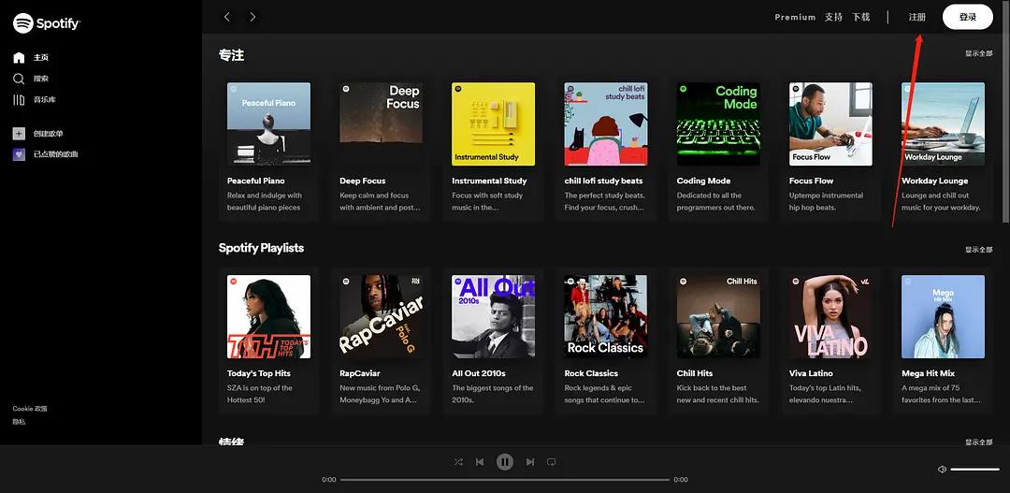The height and width of the screenshot is (493, 1010).
Task: Open the Cookie 政策 link
Action: (30, 409)
